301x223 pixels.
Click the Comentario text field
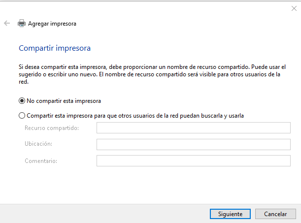click(x=194, y=160)
